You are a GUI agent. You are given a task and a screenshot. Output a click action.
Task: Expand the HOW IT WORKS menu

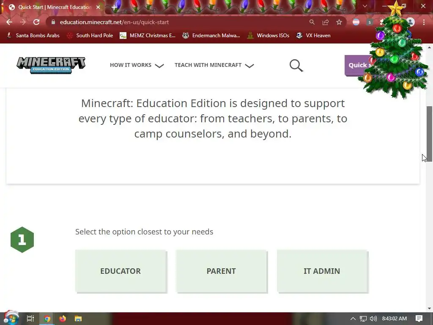tap(137, 65)
